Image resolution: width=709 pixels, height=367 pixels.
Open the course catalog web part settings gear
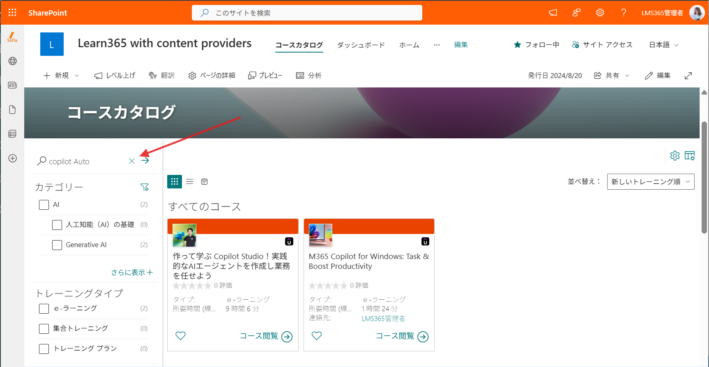674,156
